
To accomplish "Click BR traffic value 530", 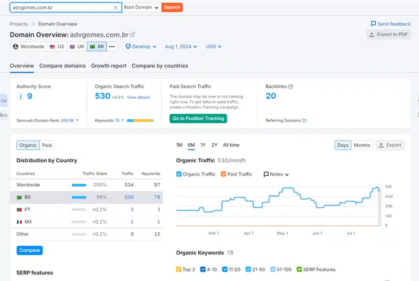I will [x=129, y=197].
